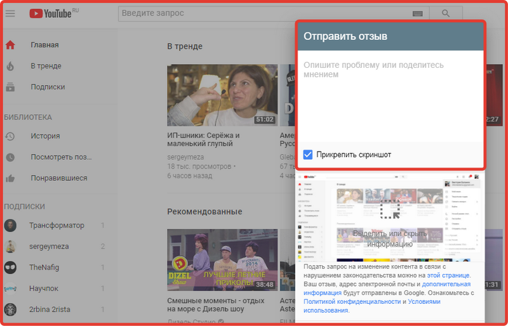Click the Рекомендованные section heading
This screenshot has width=508, height=326.
point(204,211)
